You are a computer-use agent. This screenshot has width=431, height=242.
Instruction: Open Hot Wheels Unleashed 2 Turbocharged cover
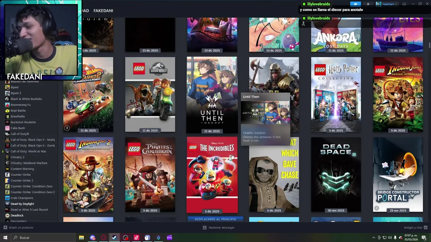pos(88,94)
